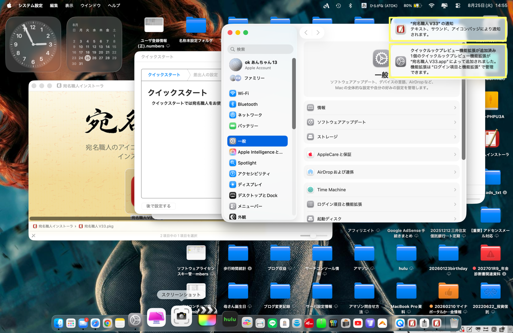This screenshot has height=333, width=513.
Task: Open QuickTime Player in the Dock
Action: (x=400, y=323)
